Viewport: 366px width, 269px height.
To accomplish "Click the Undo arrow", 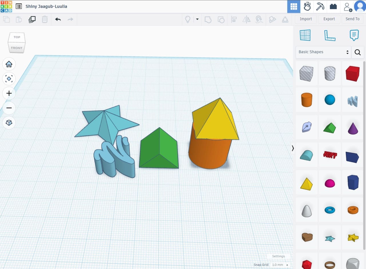I will pyautogui.click(x=58, y=19).
